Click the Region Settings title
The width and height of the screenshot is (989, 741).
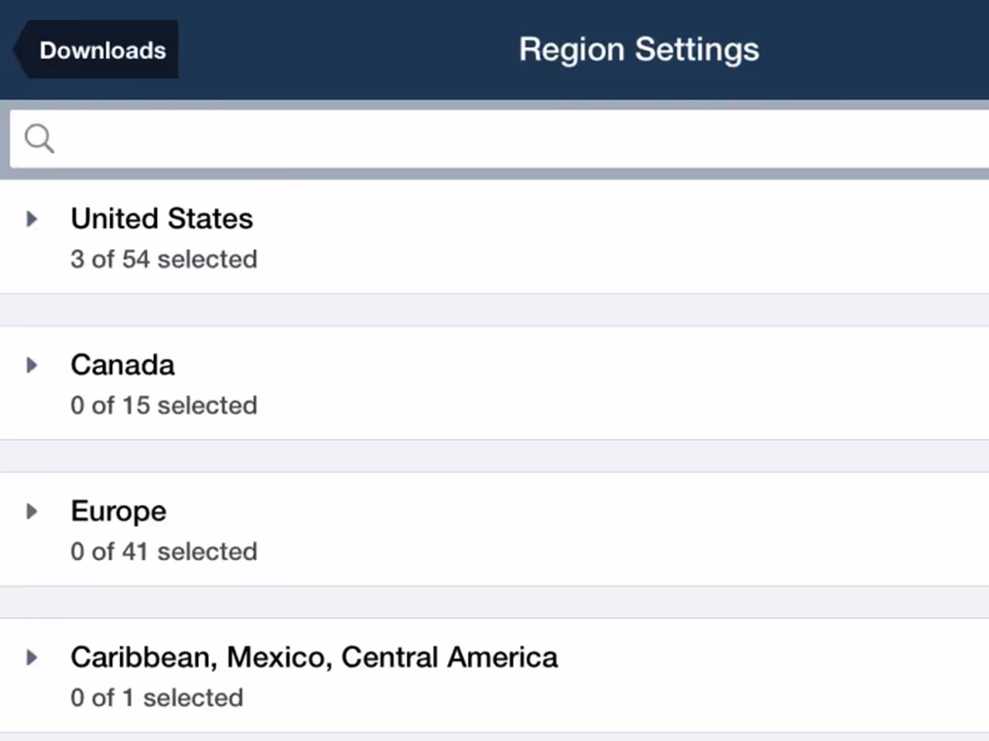coord(639,49)
